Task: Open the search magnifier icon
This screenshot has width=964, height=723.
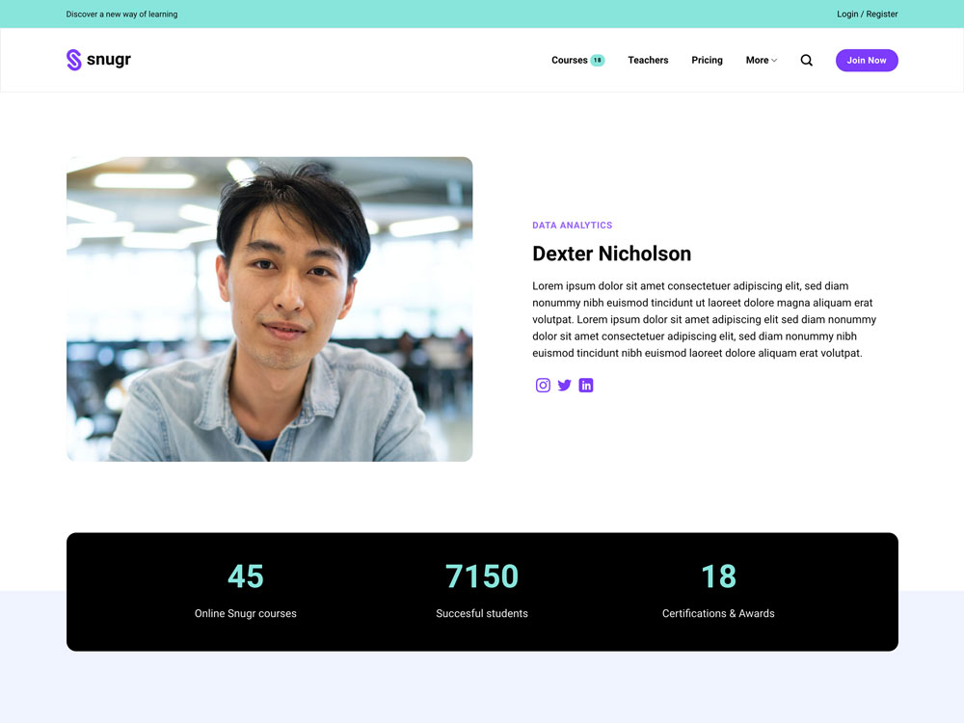Action: tap(807, 60)
